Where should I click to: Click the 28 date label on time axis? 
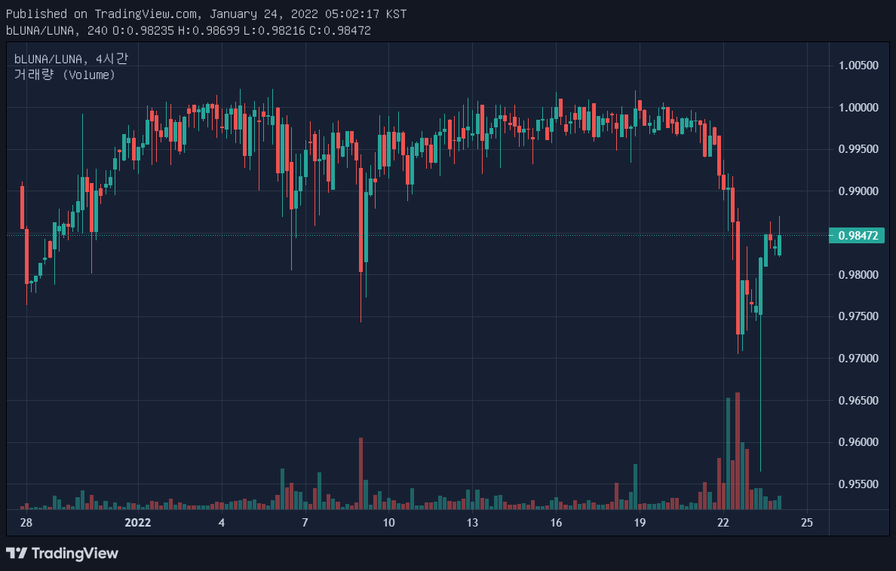[26, 523]
